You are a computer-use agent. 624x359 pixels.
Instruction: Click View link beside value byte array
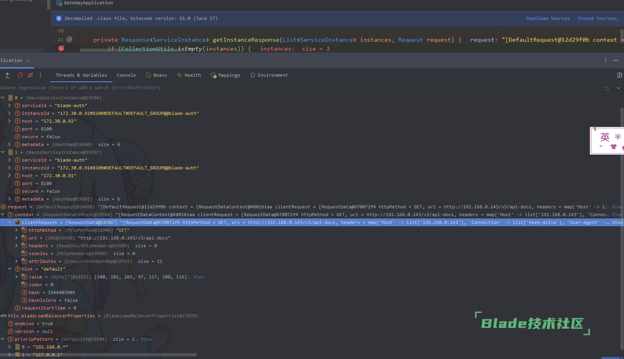[x=199, y=277]
